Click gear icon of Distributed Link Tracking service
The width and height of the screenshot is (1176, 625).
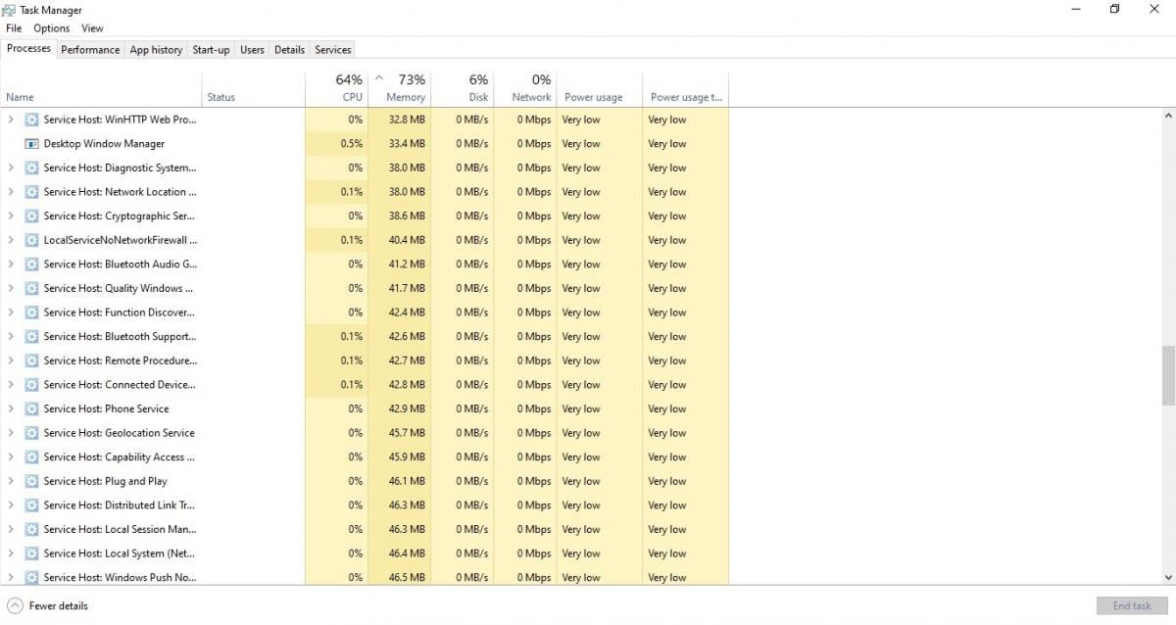click(31, 505)
